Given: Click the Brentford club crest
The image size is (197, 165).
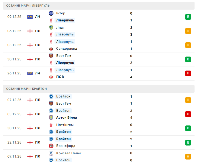Looking at the screenshot, I should [x=51, y=146].
